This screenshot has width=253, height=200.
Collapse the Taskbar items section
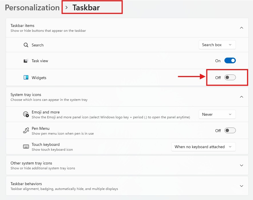tap(241, 28)
